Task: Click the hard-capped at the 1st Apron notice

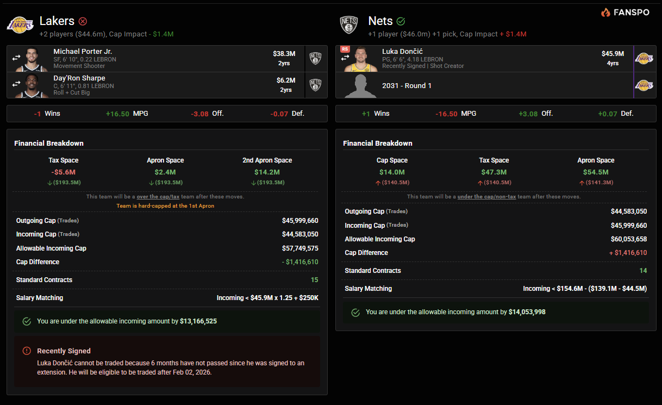Action: click(165, 206)
